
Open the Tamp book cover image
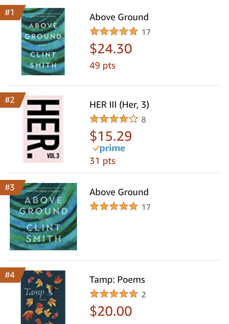click(x=43, y=297)
